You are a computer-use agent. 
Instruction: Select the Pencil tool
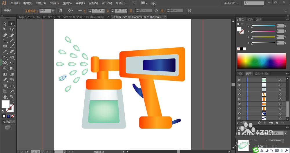tap(5, 52)
